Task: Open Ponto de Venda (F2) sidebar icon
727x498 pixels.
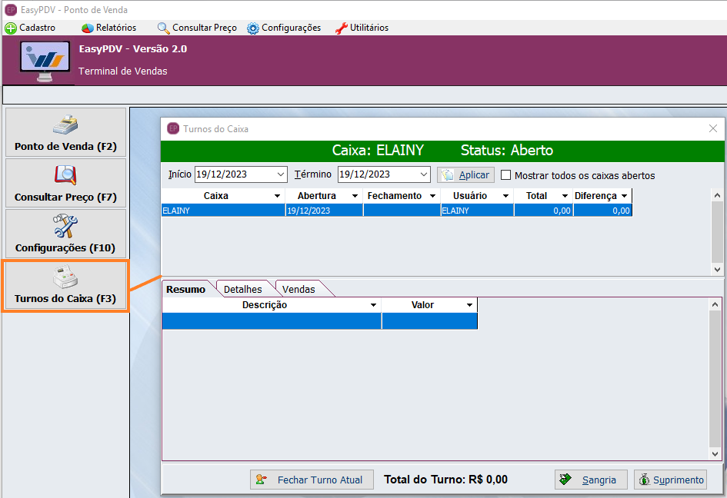Action: point(65,124)
